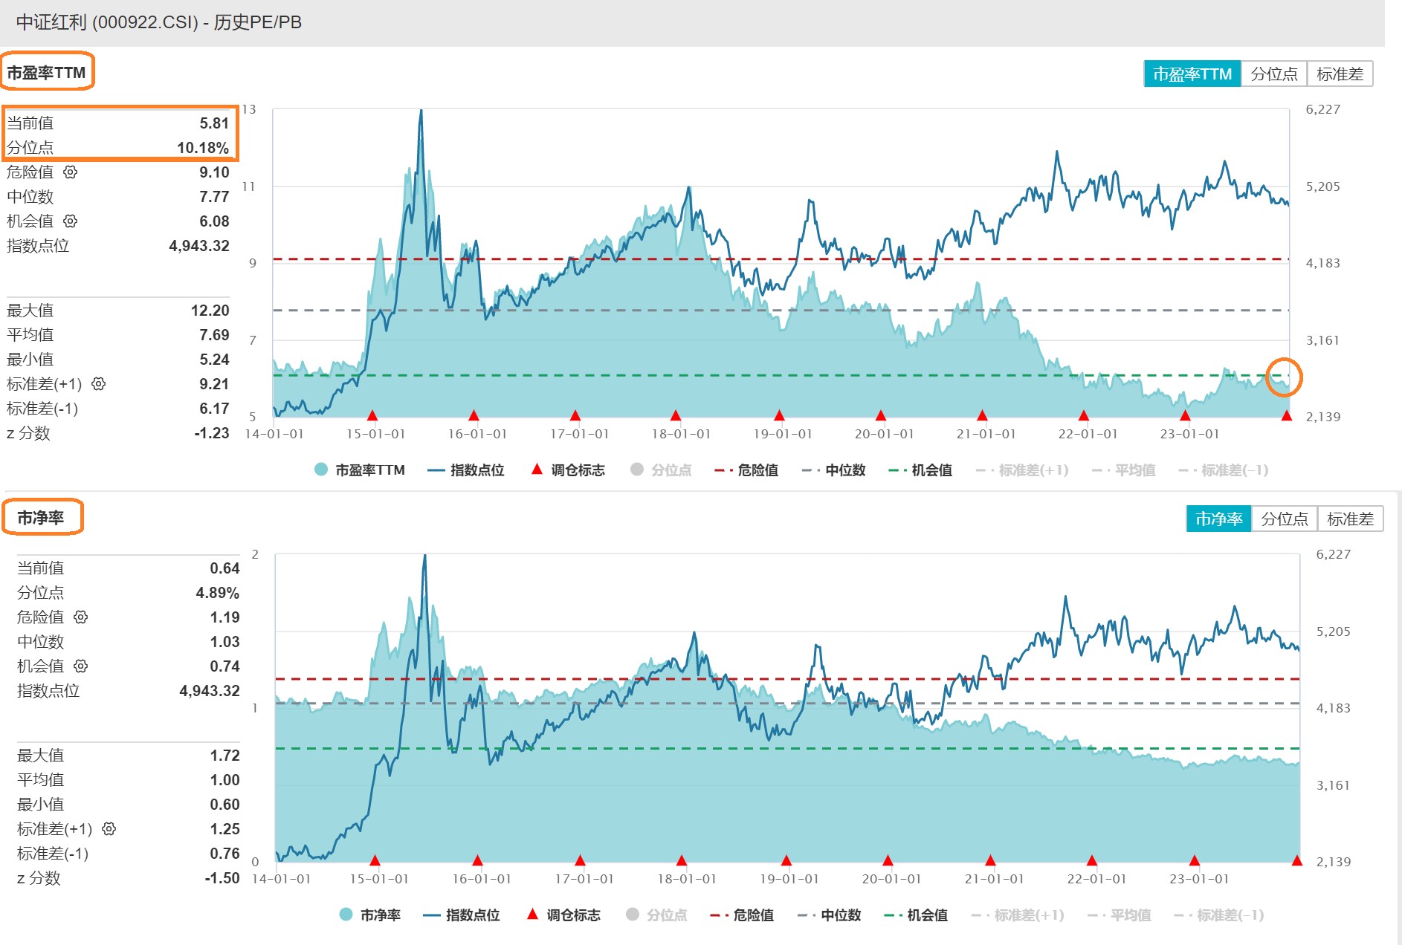
Task: Select the 市净率 tab in PB chart
Action: (1219, 519)
